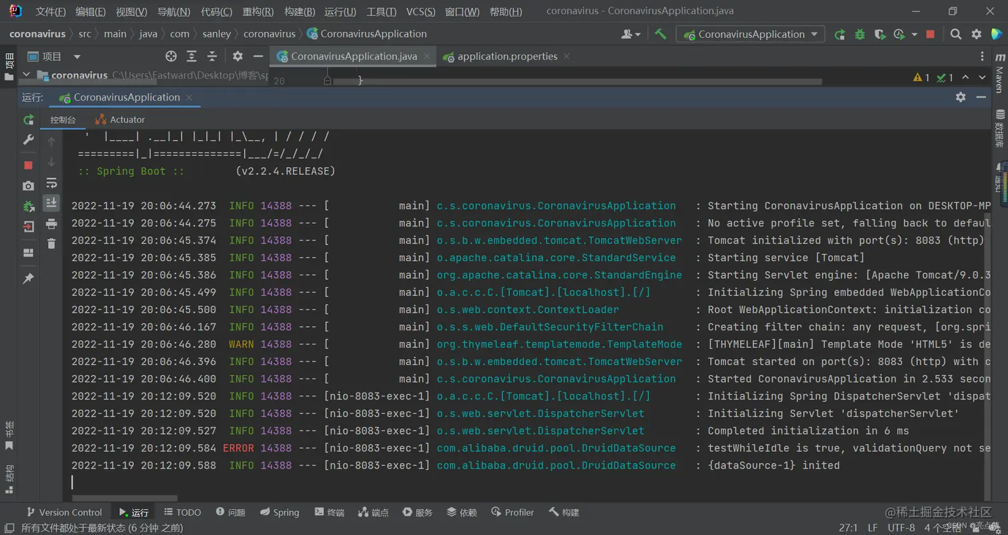
Task: Clear console output with the trash icon
Action: coord(51,244)
